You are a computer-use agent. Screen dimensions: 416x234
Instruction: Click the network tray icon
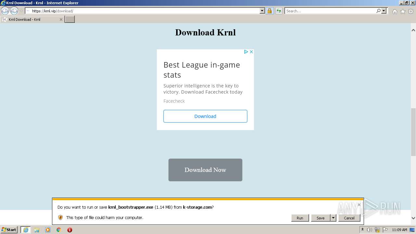377,230
